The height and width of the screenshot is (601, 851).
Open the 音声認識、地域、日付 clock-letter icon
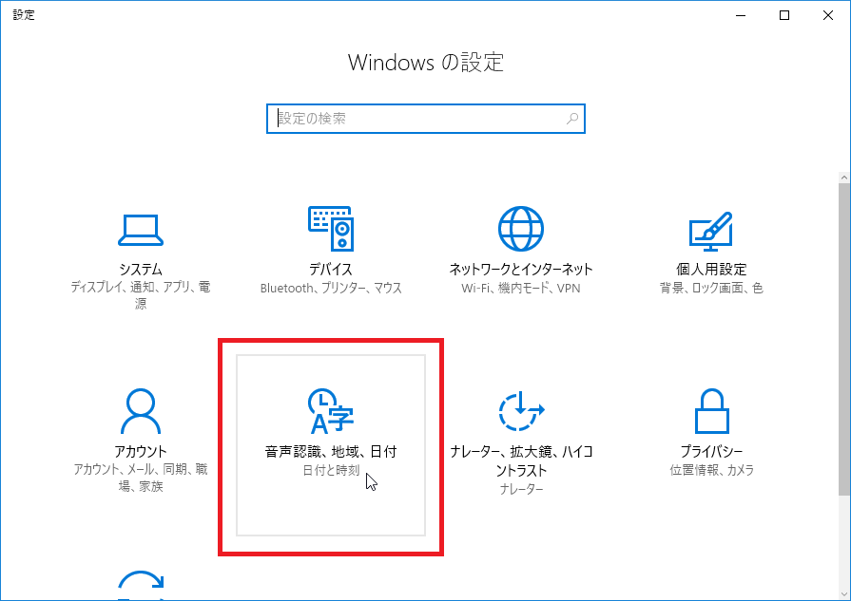pyautogui.click(x=331, y=411)
